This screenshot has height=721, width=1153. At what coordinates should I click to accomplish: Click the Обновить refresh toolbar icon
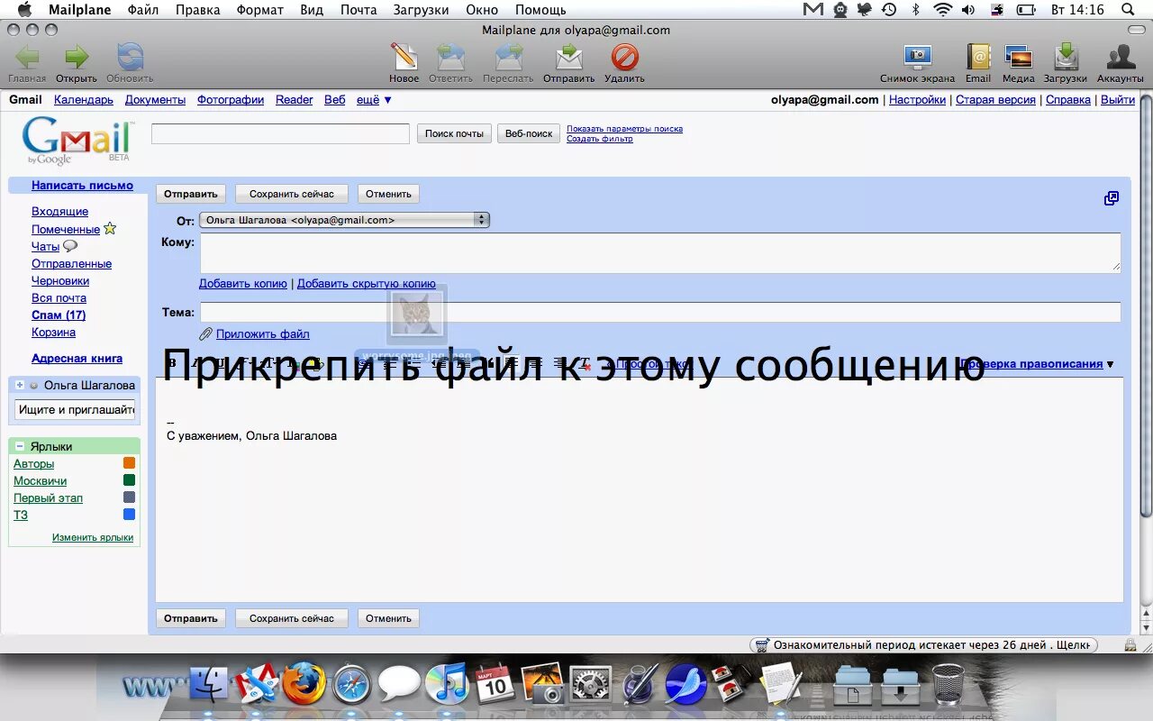point(130,58)
